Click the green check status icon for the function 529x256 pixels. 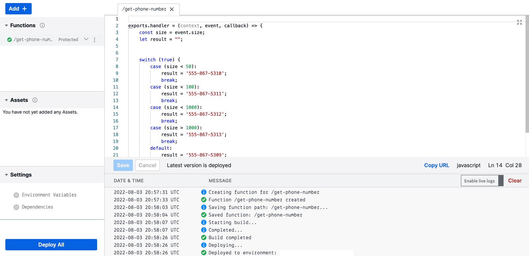click(10, 40)
